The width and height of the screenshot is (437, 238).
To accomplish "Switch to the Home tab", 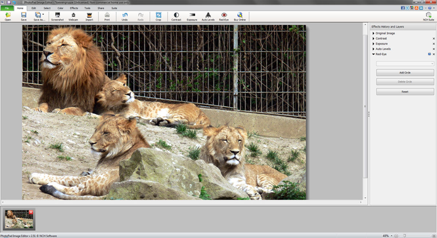I will point(20,8).
